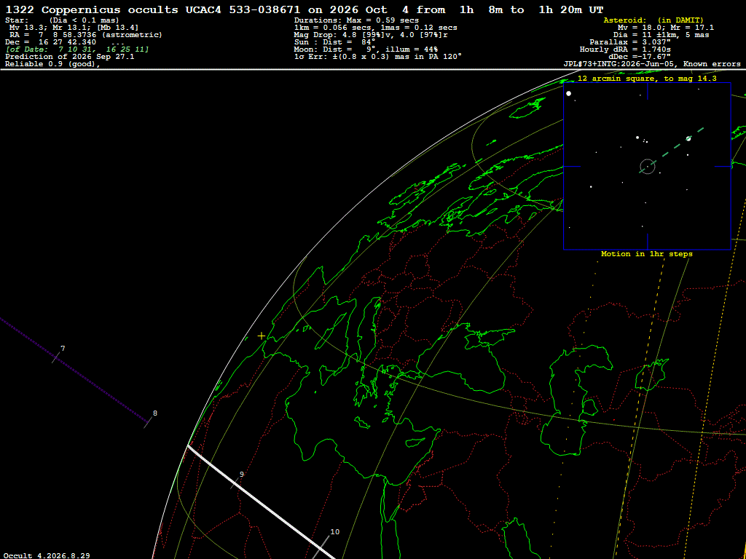Click the asteroid marker on green dashed line

(688, 138)
